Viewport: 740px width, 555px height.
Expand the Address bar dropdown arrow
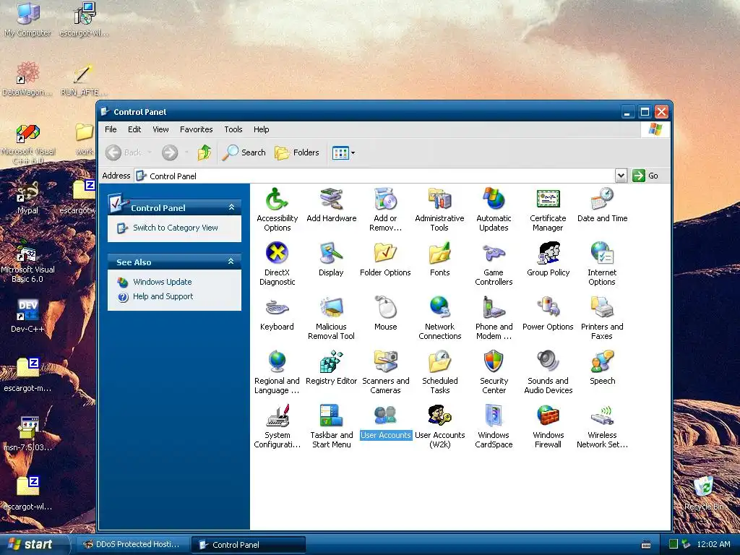tap(621, 176)
